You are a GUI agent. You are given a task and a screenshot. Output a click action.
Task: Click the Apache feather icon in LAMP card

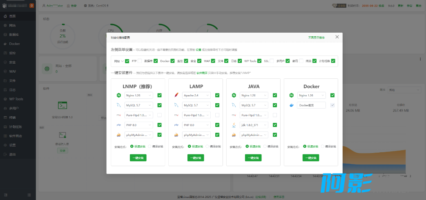point(176,95)
